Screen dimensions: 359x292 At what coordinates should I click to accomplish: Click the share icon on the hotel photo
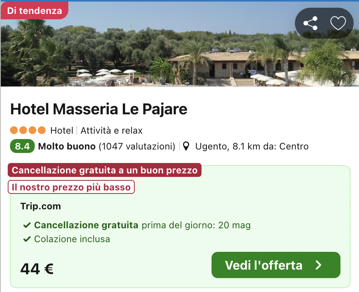click(310, 24)
